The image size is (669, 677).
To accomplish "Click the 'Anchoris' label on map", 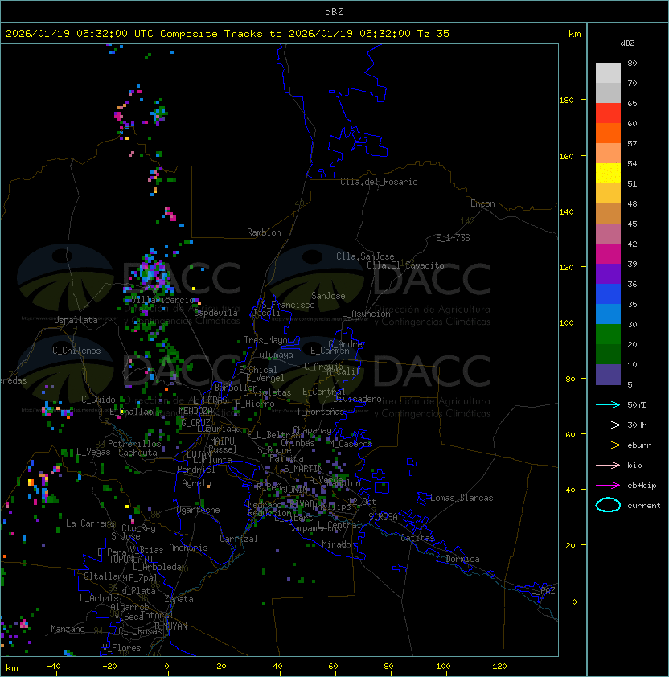I will pyautogui.click(x=188, y=548).
